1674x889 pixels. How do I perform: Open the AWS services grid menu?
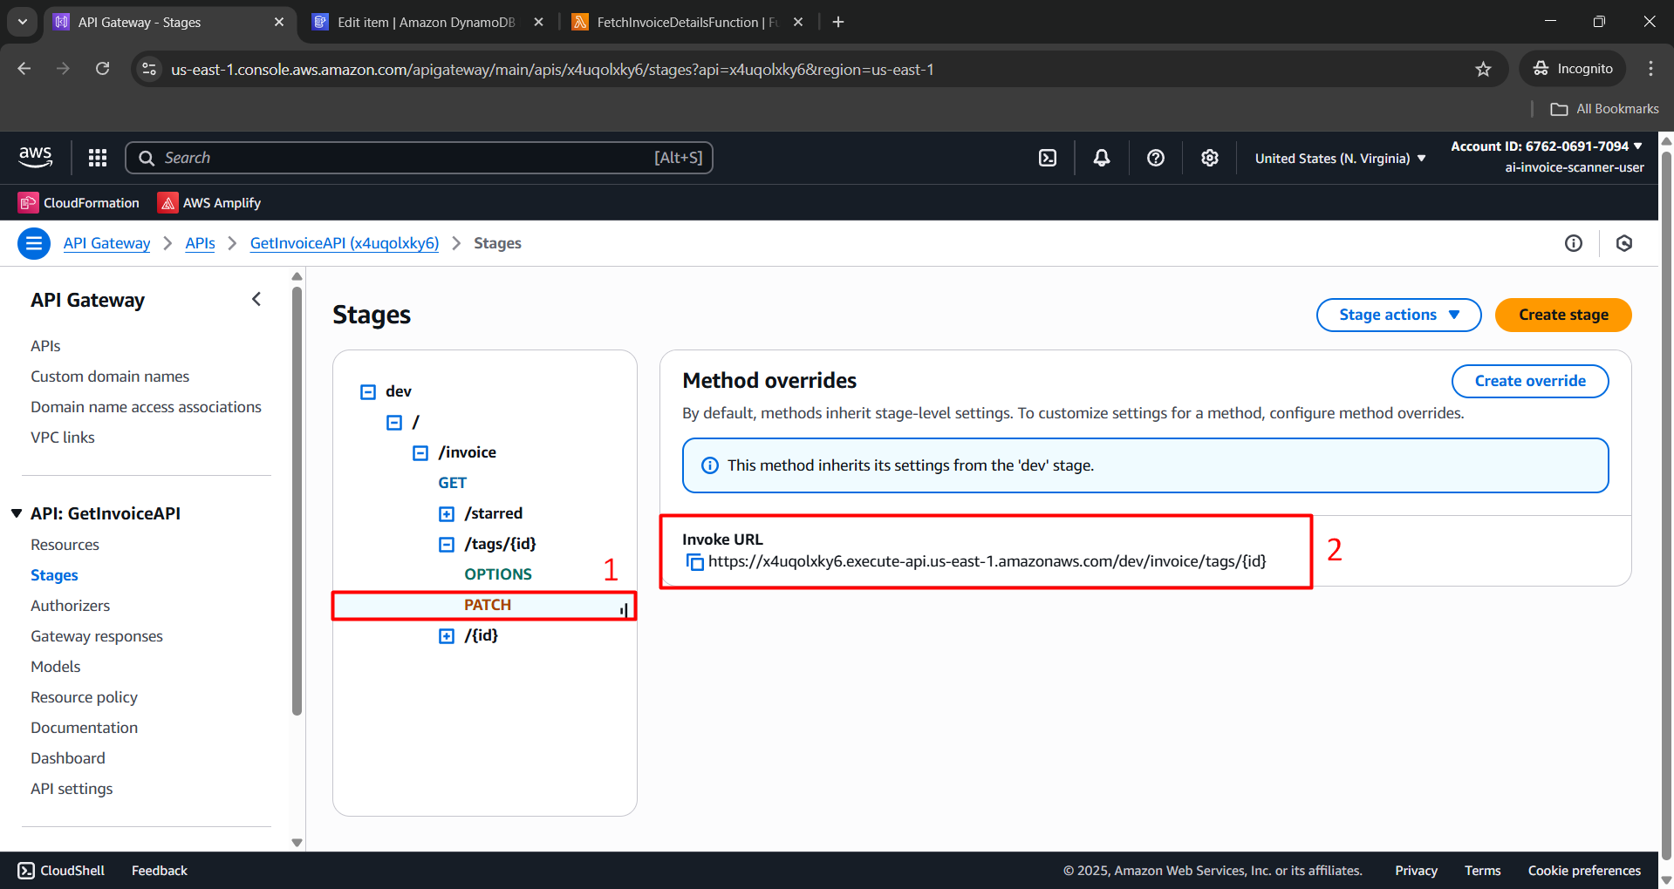click(98, 158)
